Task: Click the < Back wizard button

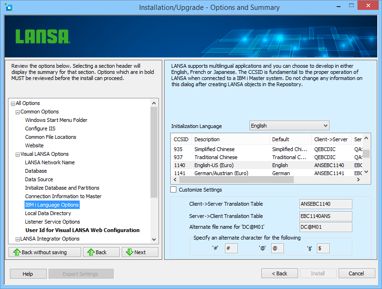Action: (x=280, y=273)
